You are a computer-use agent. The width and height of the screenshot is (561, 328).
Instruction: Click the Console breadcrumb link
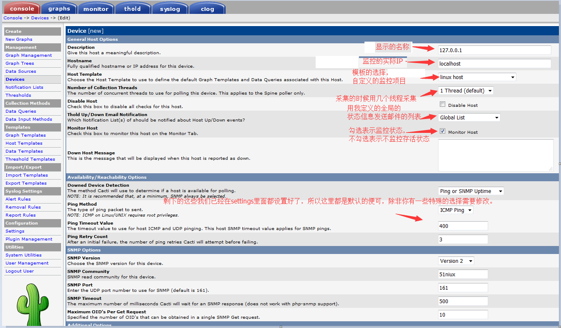13,18
